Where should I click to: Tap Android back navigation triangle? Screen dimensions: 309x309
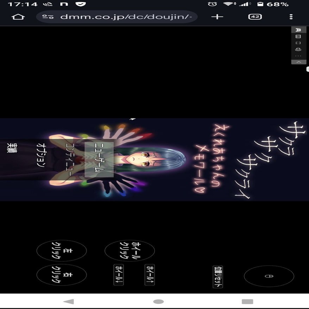(x=68, y=302)
